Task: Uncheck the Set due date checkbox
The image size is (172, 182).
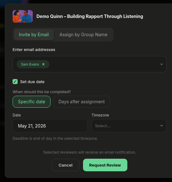Action: [15, 82]
